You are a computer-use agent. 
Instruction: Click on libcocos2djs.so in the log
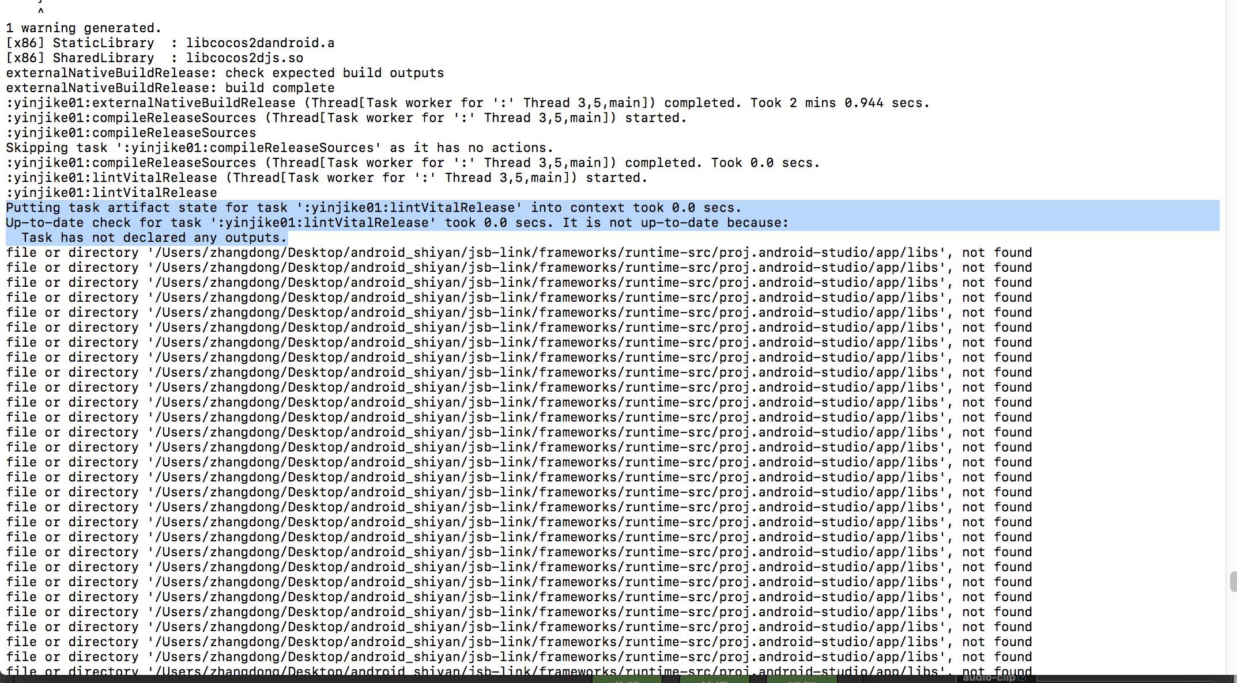[x=244, y=58]
